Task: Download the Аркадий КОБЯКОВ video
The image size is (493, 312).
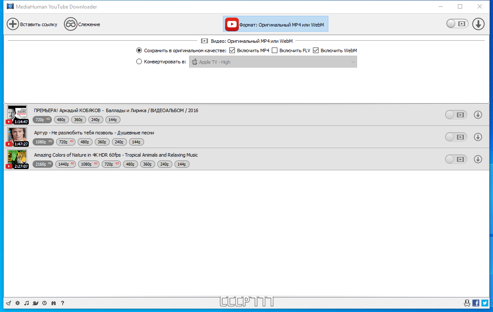Action: [x=478, y=115]
